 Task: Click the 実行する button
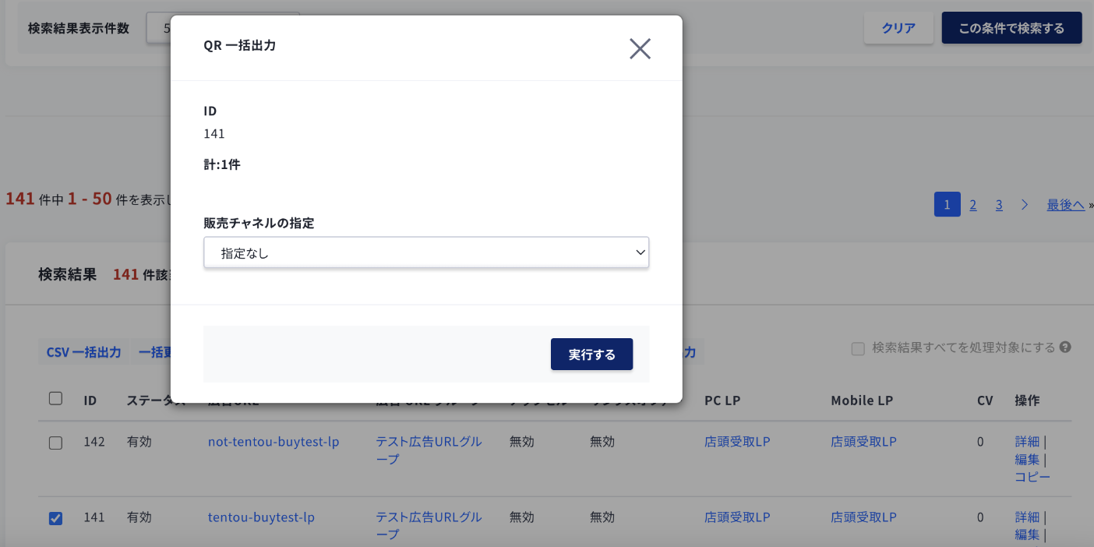(x=591, y=355)
